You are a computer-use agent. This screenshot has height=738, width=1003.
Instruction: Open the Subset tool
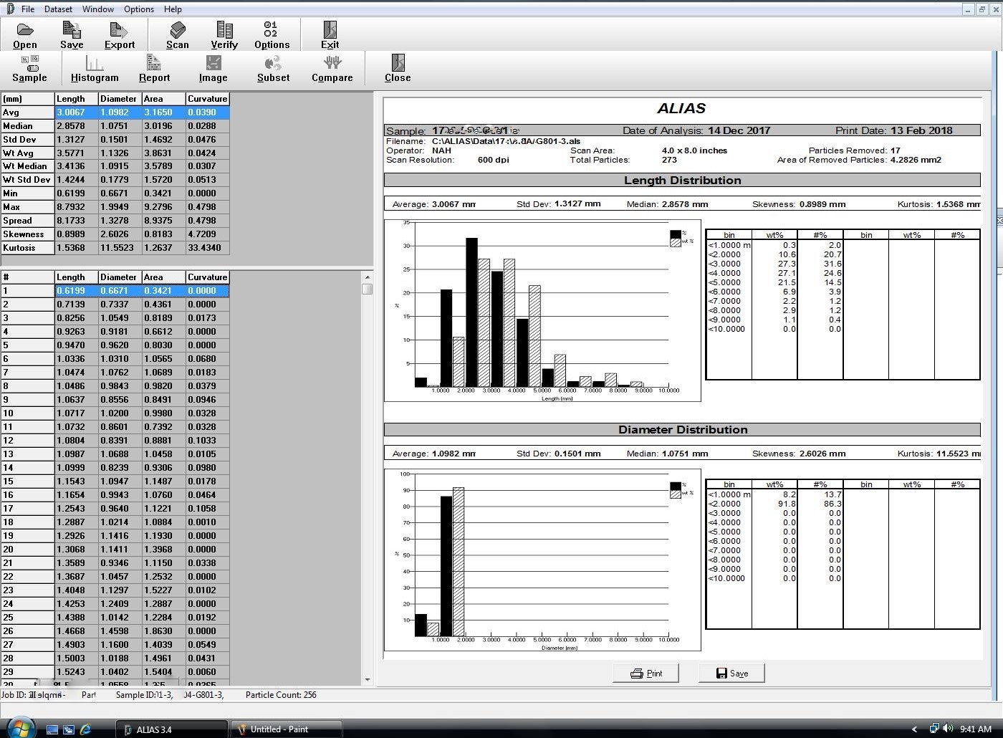(x=273, y=64)
